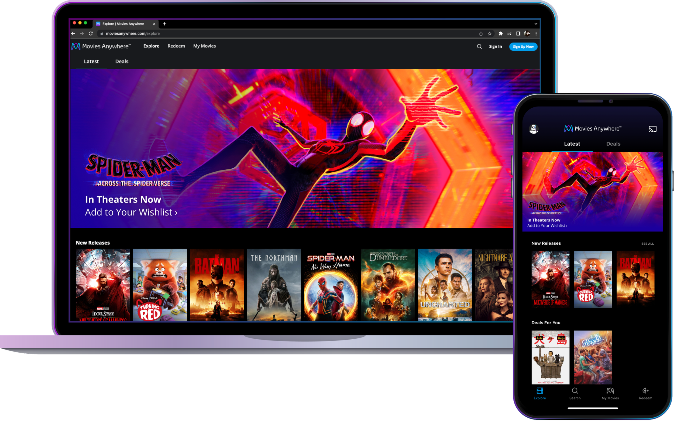Open Redeem in website navigation
The height and width of the screenshot is (423, 674).
point(176,46)
